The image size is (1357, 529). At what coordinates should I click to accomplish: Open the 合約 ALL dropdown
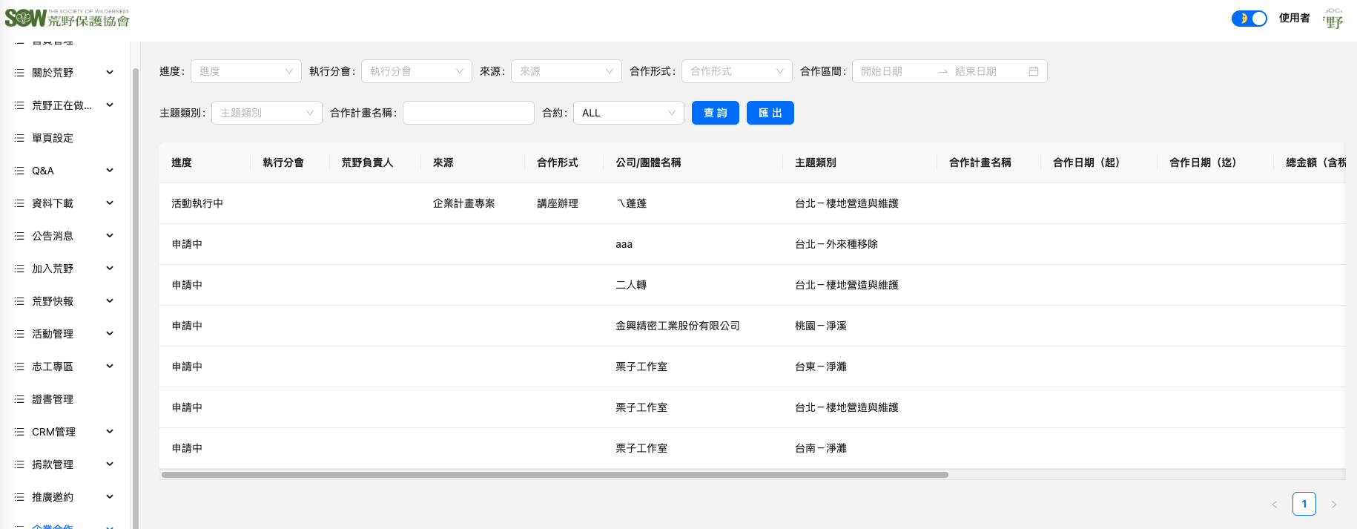[x=628, y=113]
